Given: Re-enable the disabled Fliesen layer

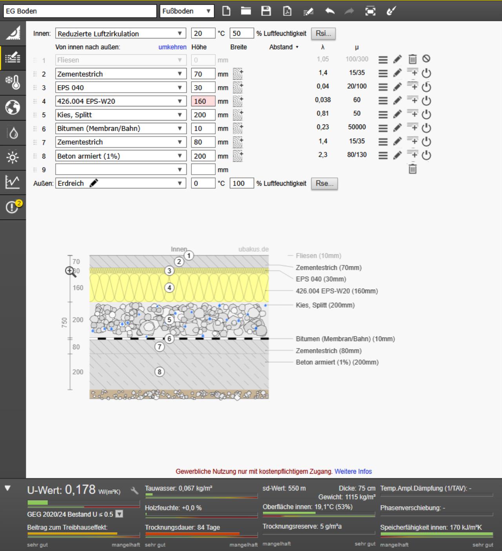Looking at the screenshot, I should coord(426,59).
